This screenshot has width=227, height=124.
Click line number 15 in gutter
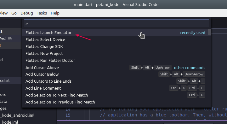[68, 115]
